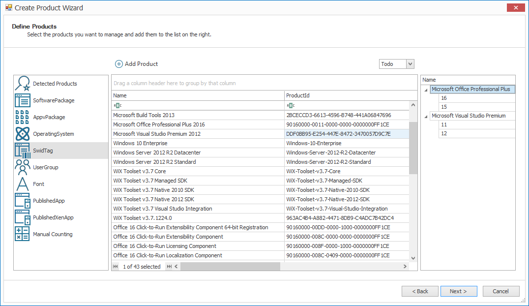Open the Todo dropdown arrow
The height and width of the screenshot is (306, 529).
[x=410, y=64]
